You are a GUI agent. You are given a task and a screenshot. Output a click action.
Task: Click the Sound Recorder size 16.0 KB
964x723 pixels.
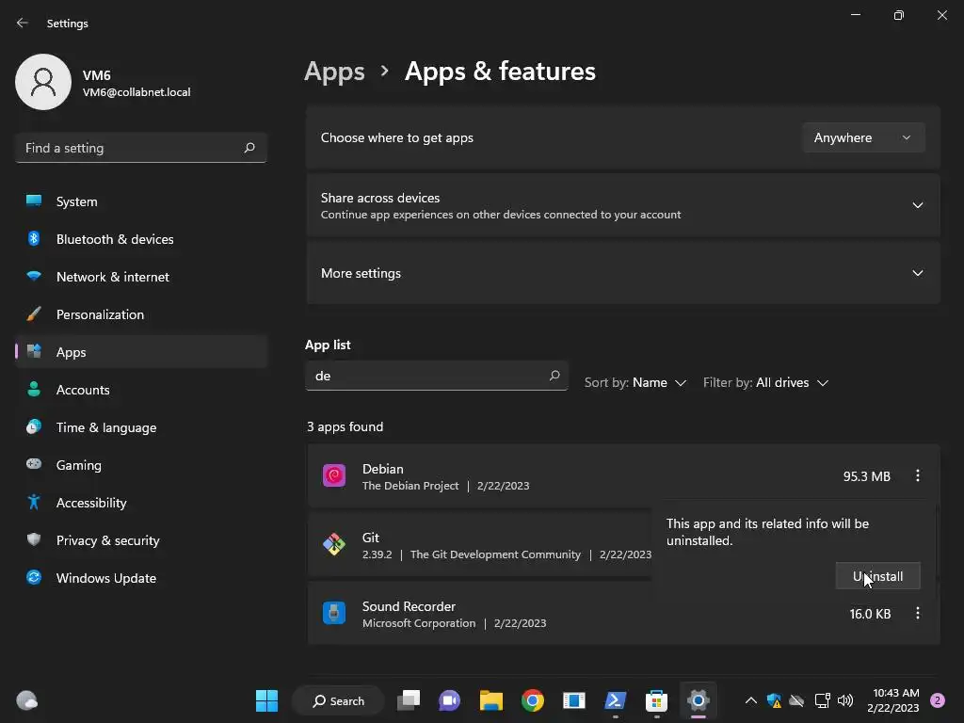[870, 614]
